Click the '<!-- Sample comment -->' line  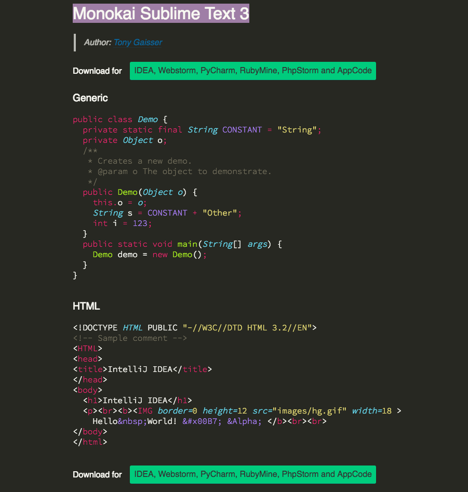coord(130,338)
